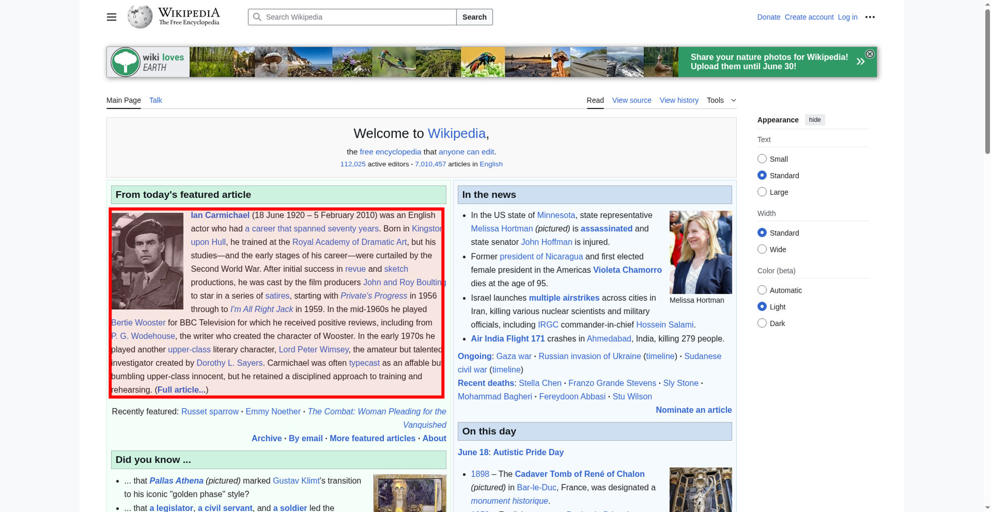This screenshot has width=991, height=512.
Task: Open the Gaza war link
Action: pos(514,356)
